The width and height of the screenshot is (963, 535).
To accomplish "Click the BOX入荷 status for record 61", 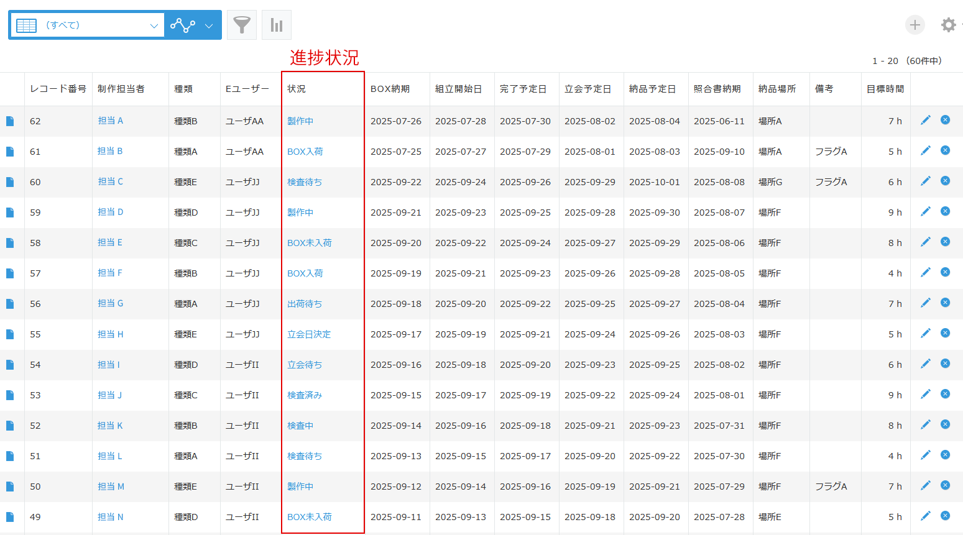I will (x=305, y=152).
